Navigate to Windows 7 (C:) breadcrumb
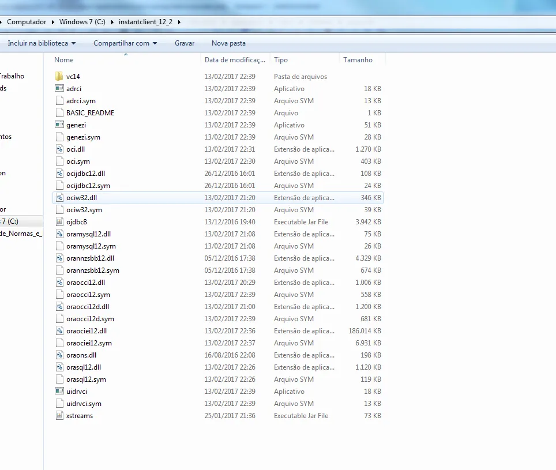Screen dimensions: 556x470 click(82, 22)
